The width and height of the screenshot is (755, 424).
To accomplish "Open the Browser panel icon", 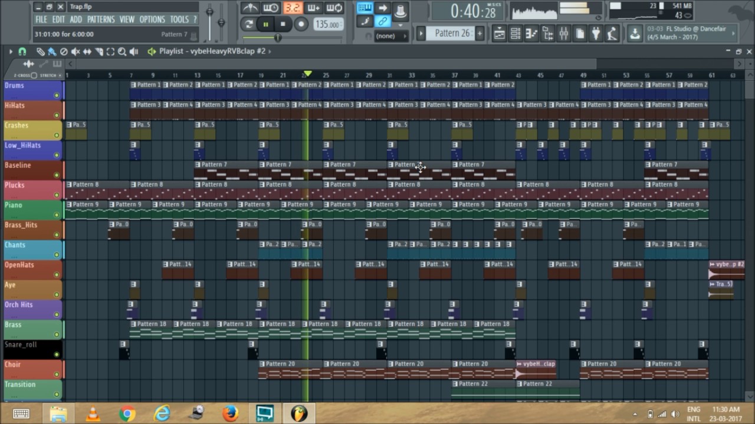I will 548,33.
